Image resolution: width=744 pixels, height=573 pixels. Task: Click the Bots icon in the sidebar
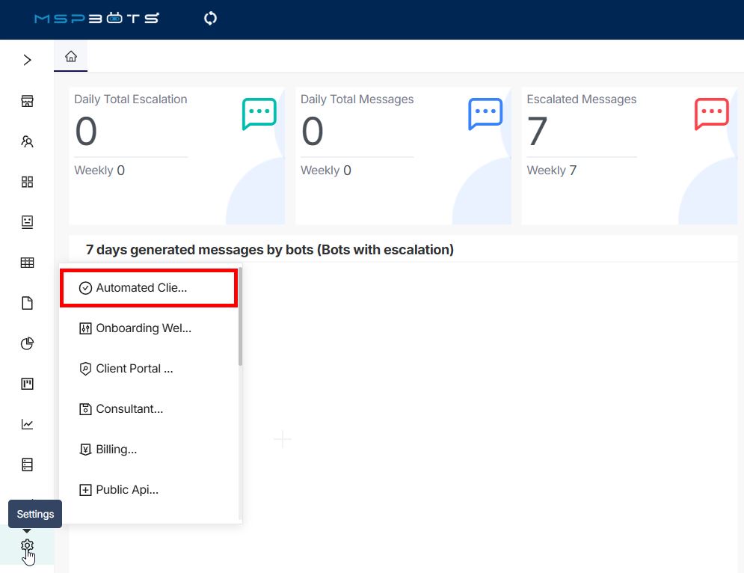pos(28,221)
